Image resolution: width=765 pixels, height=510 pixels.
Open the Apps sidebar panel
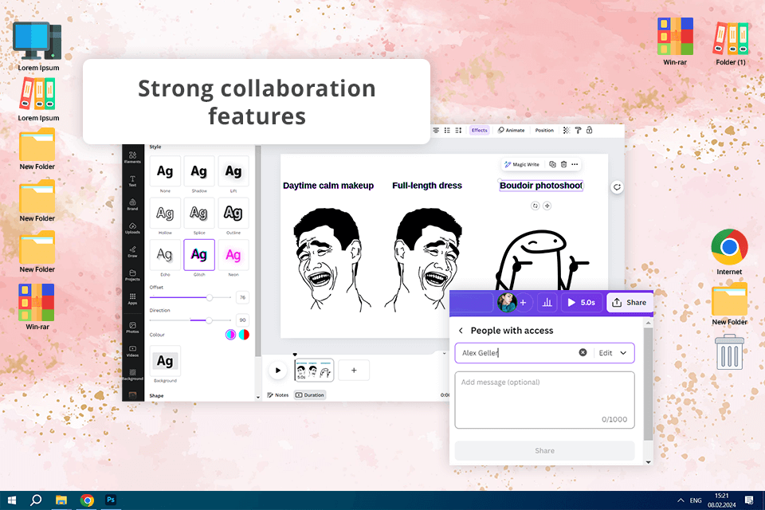(132, 299)
